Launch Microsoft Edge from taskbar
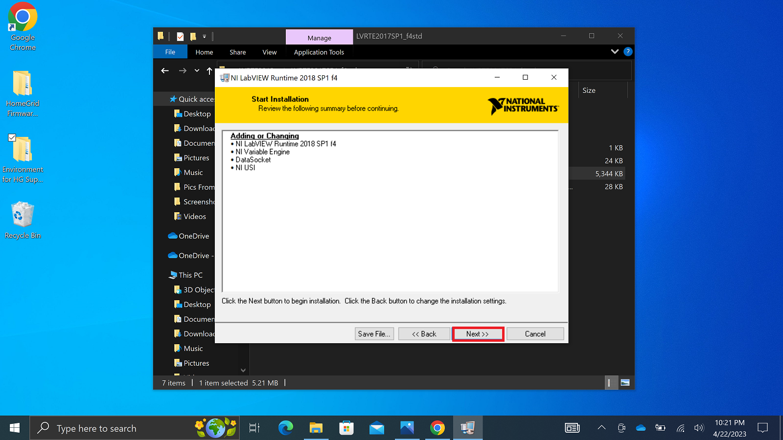This screenshot has height=440, width=783. (x=286, y=428)
